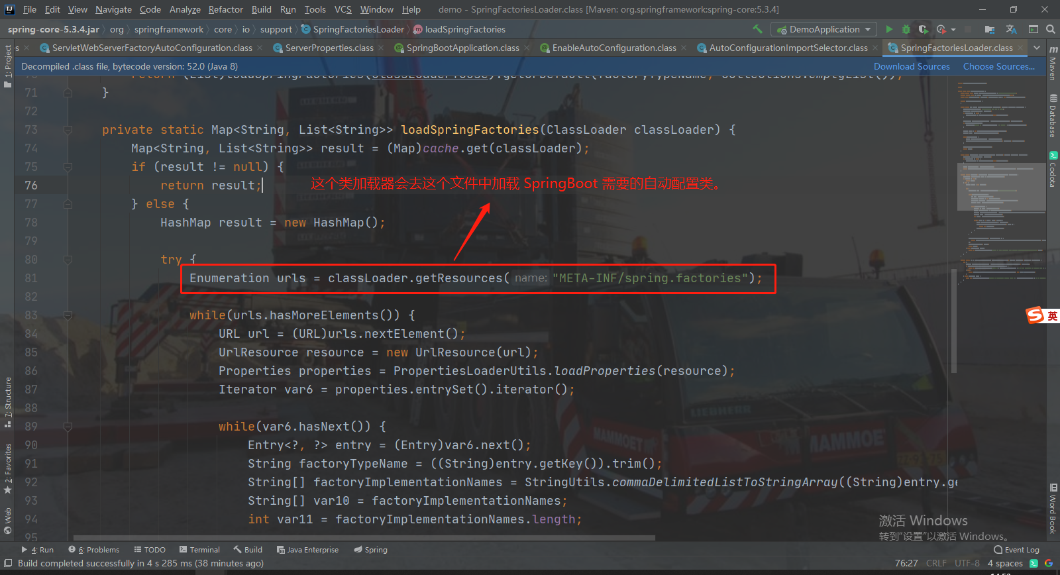This screenshot has height=575, width=1060.
Task: Collapse the inner while loop at line 89
Action: pos(68,427)
